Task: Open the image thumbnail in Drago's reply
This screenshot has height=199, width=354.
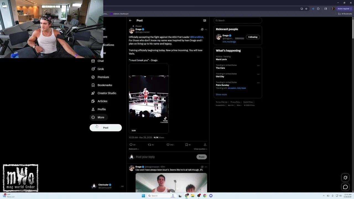Action: point(171,182)
